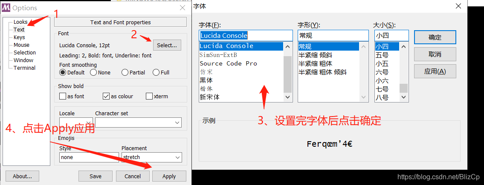Select the Keys item in options tree

coord(19,37)
